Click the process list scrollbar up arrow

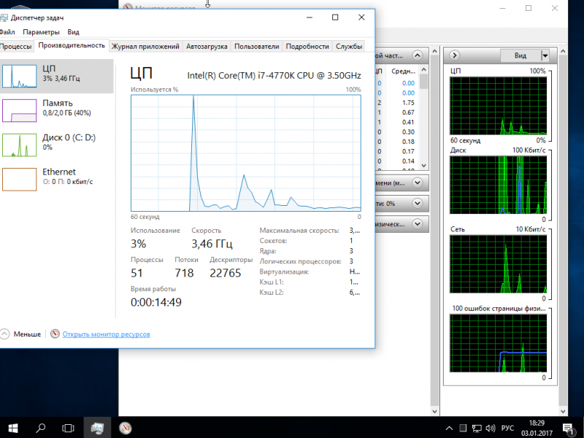click(x=424, y=69)
